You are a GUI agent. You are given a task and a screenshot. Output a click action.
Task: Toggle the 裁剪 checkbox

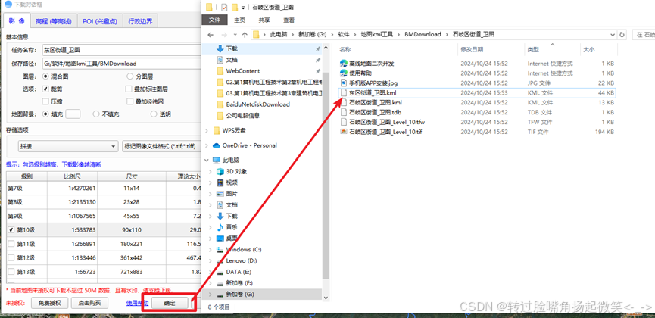click(x=46, y=89)
